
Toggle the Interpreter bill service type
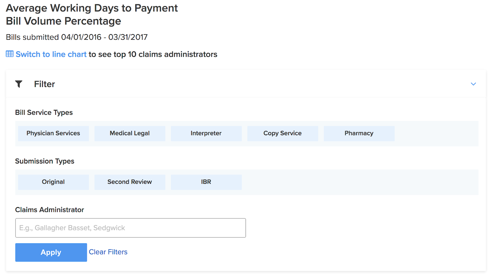[206, 133]
